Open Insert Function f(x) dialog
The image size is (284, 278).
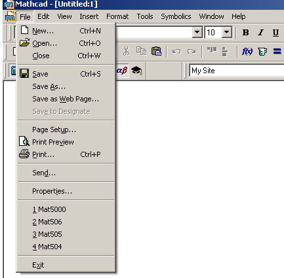[x=247, y=52]
